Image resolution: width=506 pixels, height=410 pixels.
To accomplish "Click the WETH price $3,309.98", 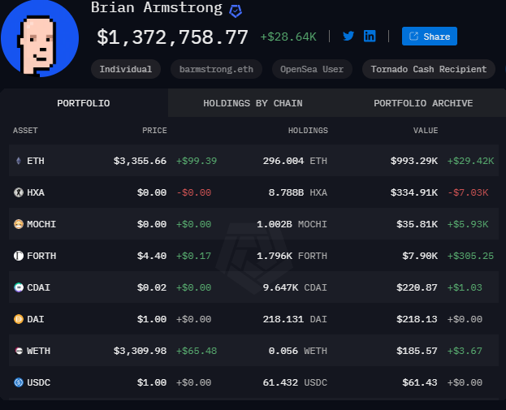I will (140, 351).
